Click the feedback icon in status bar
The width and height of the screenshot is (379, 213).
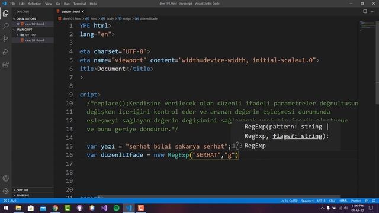coord(367,201)
